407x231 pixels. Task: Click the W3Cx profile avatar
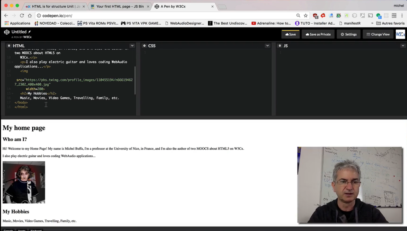pyautogui.click(x=400, y=34)
